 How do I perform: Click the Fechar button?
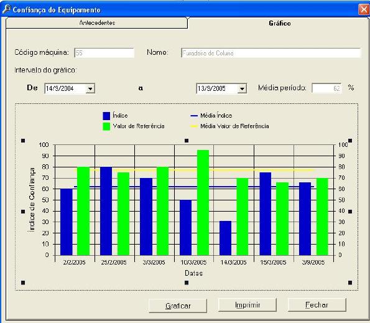[317, 305]
